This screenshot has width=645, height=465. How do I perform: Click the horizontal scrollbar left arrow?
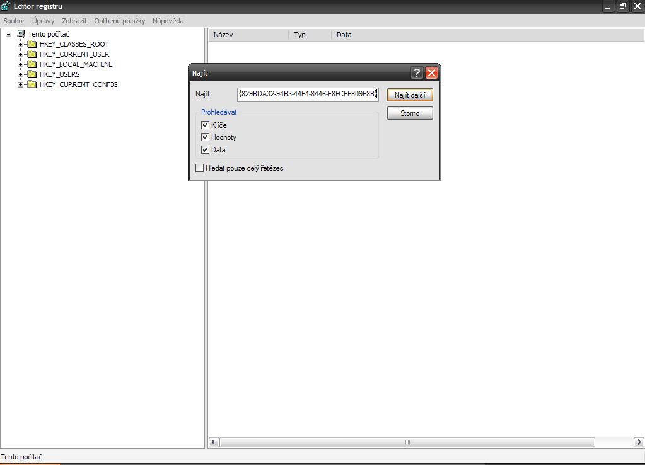pos(214,442)
